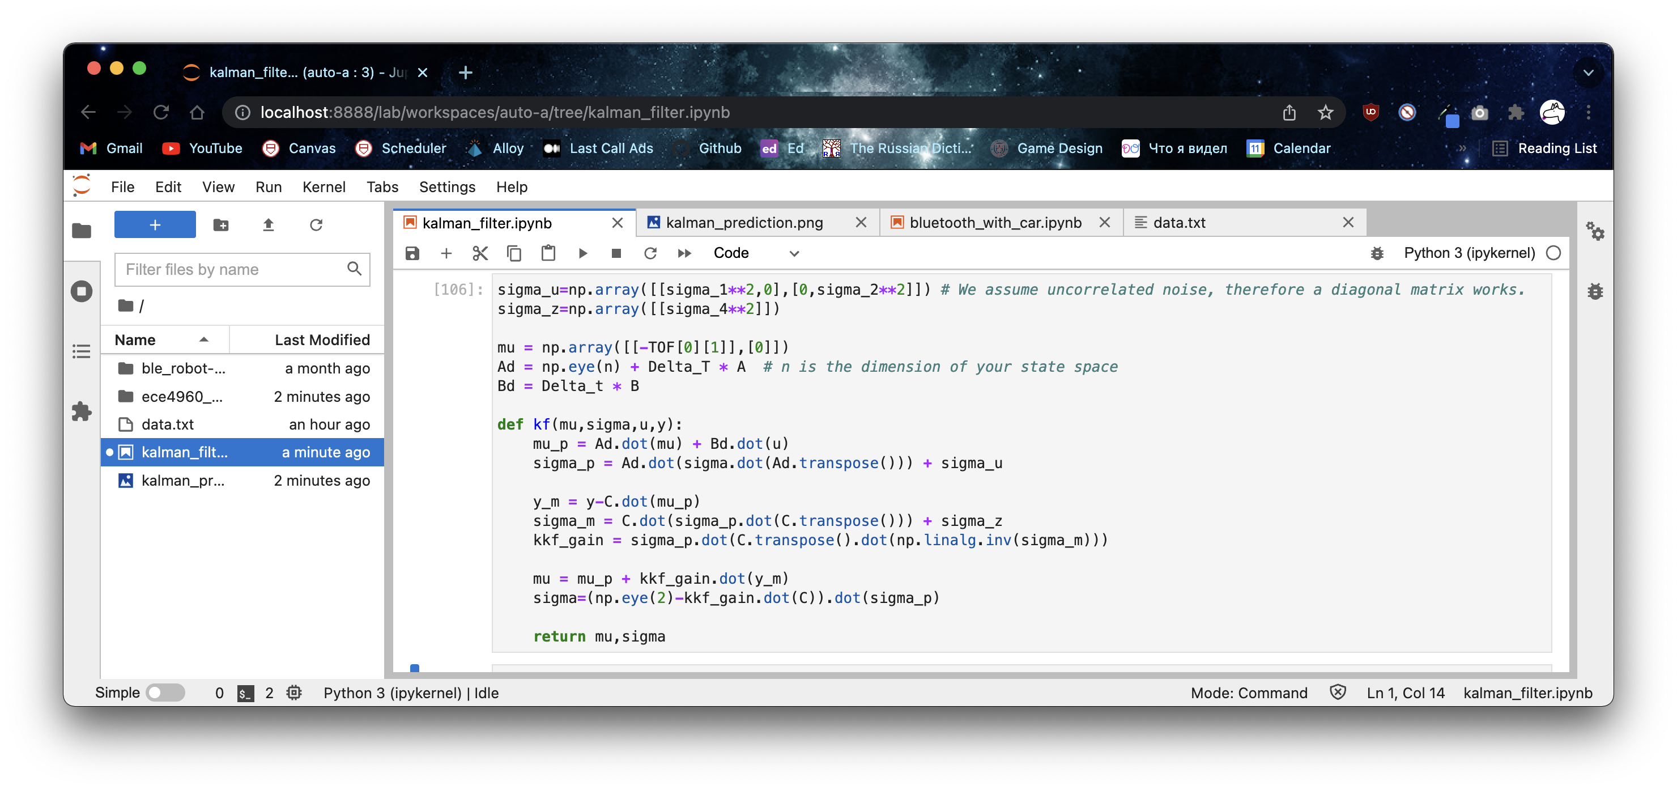Click the Run cell button (play icon)
This screenshot has width=1677, height=790.
coord(583,253)
